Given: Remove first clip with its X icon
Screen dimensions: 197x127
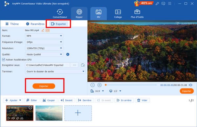Looking at the screenshot, I should tap(30, 108).
